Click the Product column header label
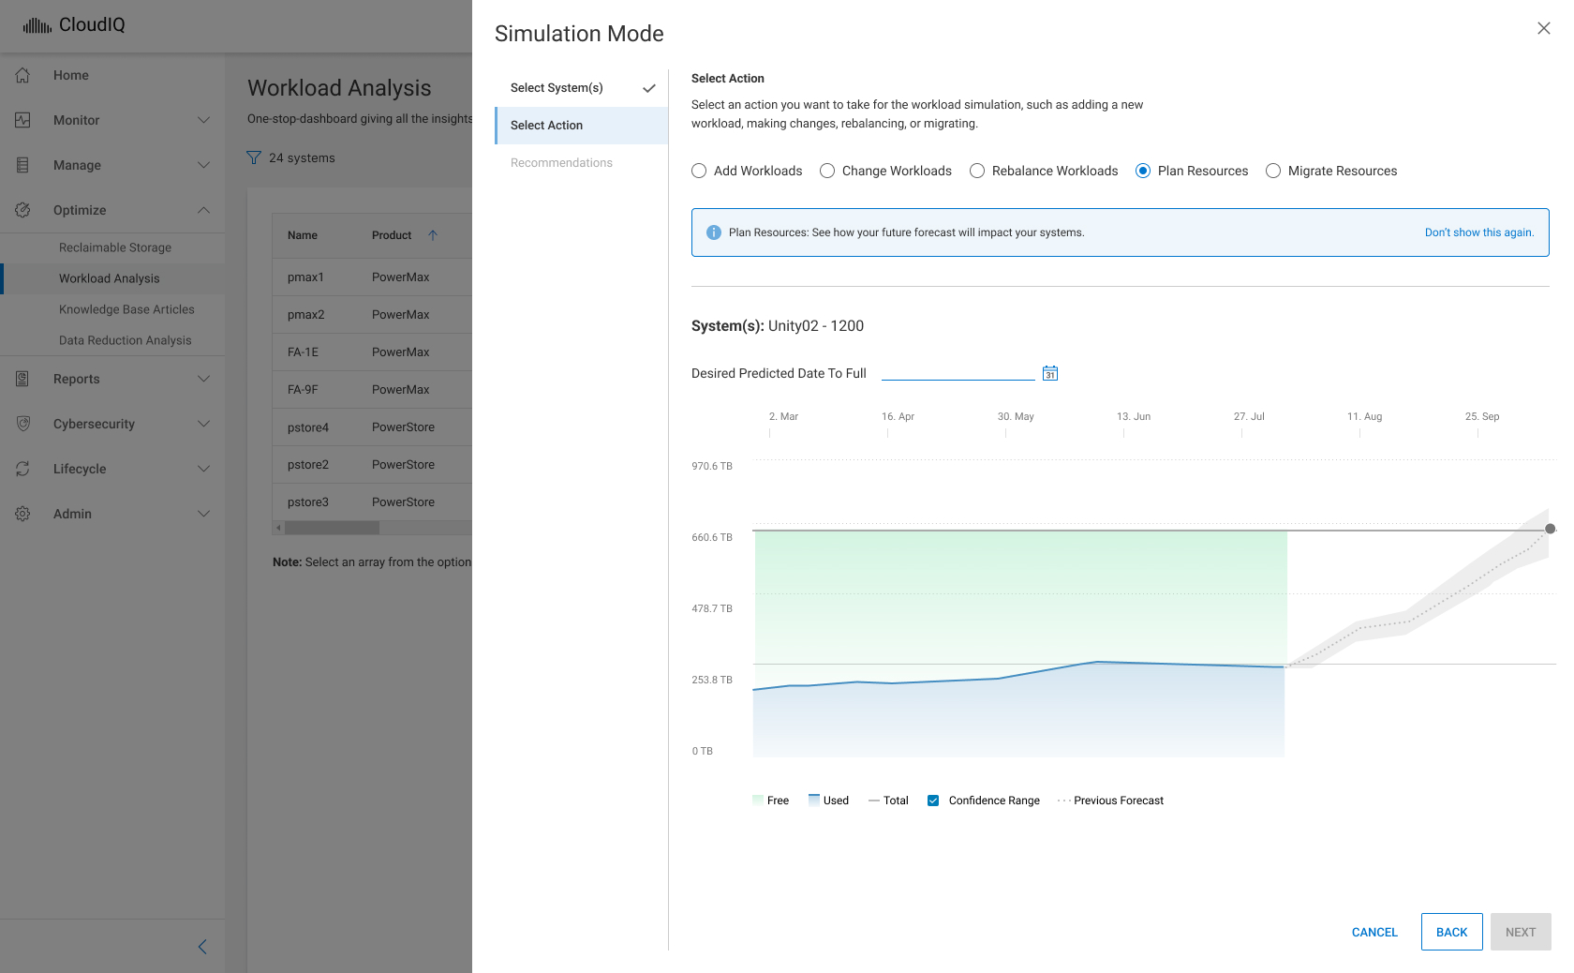This screenshot has width=1574, height=973. (x=392, y=235)
